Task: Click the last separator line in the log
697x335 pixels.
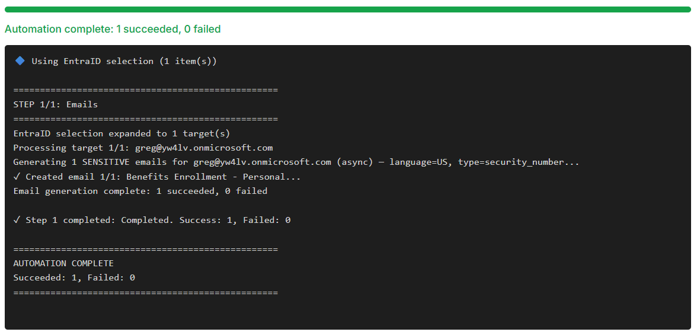Action: [x=145, y=292]
